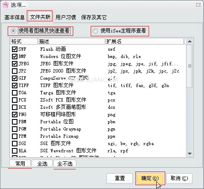Toggle the GIF format checkbox
The image size is (204, 189).
[14, 78]
